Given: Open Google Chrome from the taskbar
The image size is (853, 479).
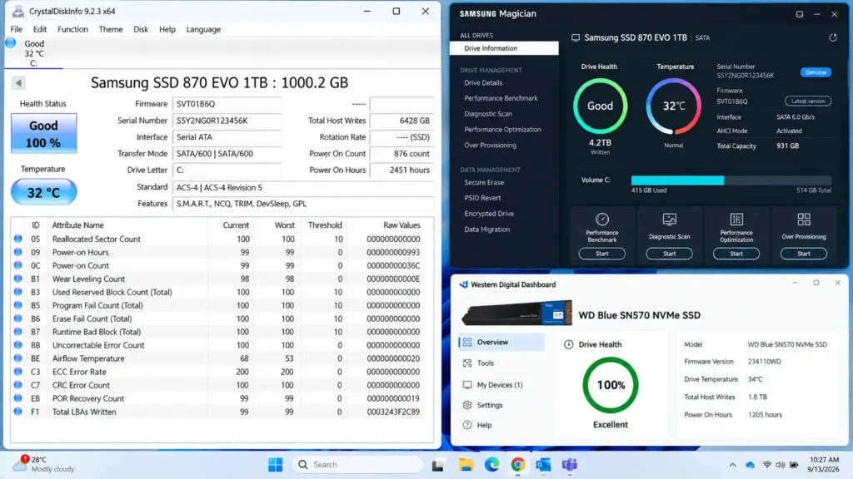Looking at the screenshot, I should tap(518, 465).
